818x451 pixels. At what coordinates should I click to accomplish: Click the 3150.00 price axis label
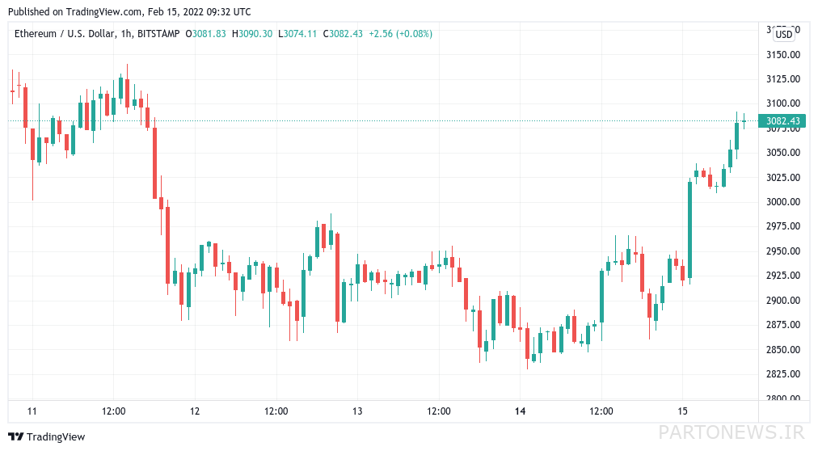(783, 55)
